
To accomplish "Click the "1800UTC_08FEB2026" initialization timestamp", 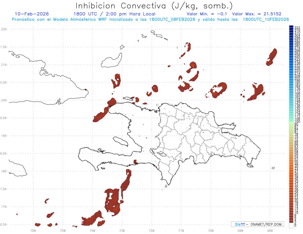I will pos(172,19).
